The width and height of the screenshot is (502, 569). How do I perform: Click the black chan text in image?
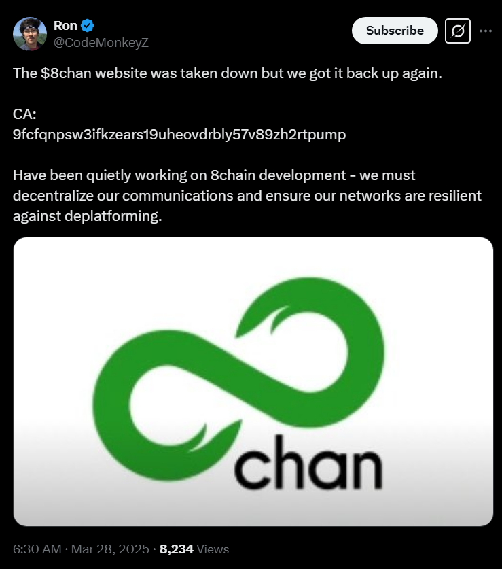tap(308, 462)
